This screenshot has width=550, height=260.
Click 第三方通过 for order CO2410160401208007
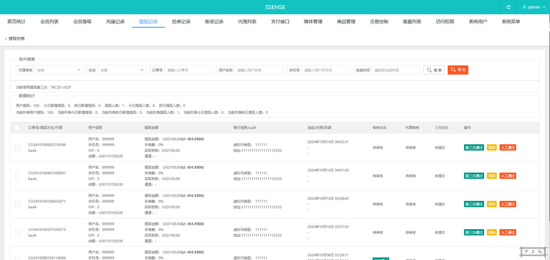pyautogui.click(x=474, y=176)
